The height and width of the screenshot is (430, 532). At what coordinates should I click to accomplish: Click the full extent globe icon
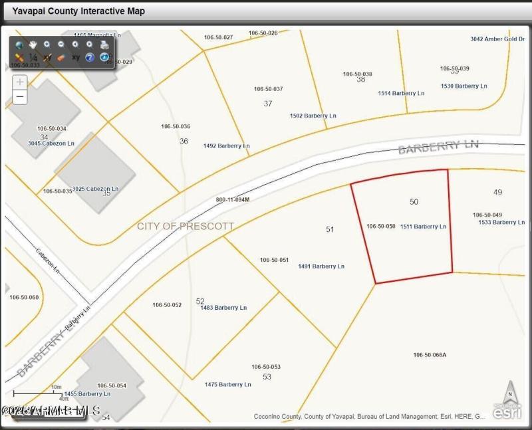[x=19, y=45]
